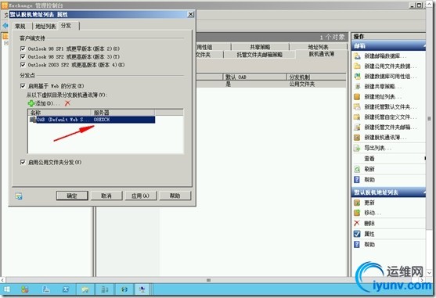Click the 更新 update icon
This screenshot has width=436, height=298.
357,203
